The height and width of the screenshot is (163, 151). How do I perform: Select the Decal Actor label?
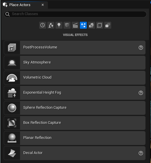pos(33,153)
